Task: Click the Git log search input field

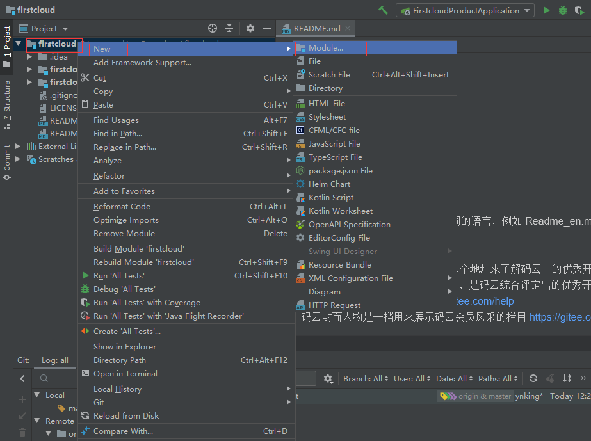Action: [305, 378]
